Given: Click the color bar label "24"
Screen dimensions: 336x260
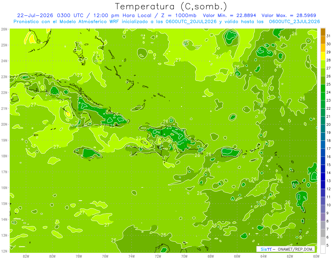Looking at the screenshot, I should pos(329,92).
